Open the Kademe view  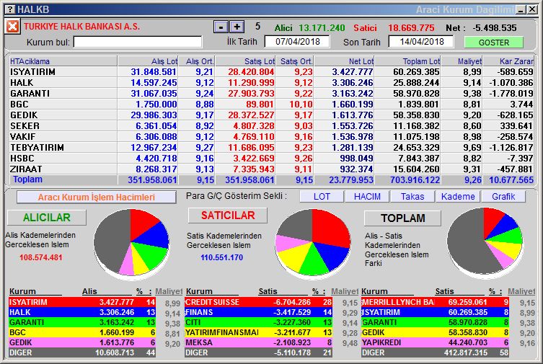pos(458,197)
